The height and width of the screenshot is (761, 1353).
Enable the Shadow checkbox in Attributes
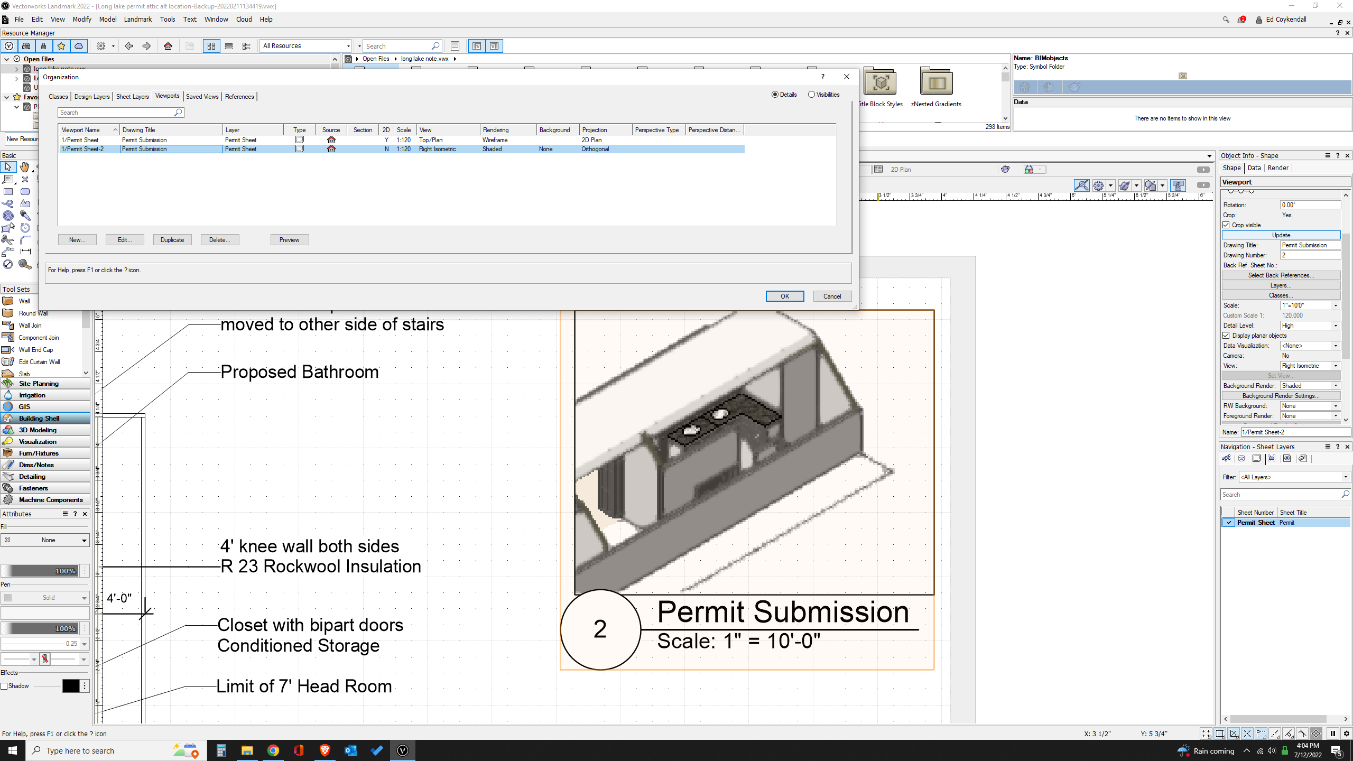(5, 686)
